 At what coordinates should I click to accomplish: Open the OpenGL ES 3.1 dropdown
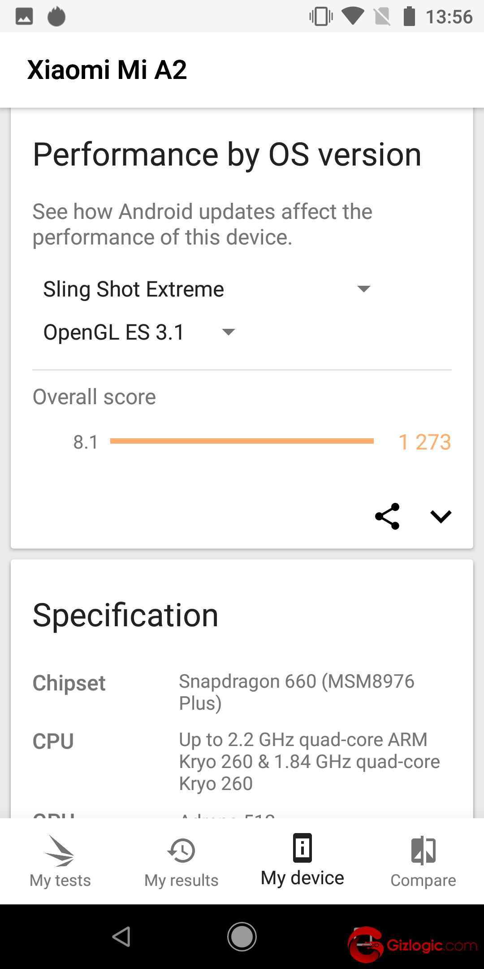139,332
